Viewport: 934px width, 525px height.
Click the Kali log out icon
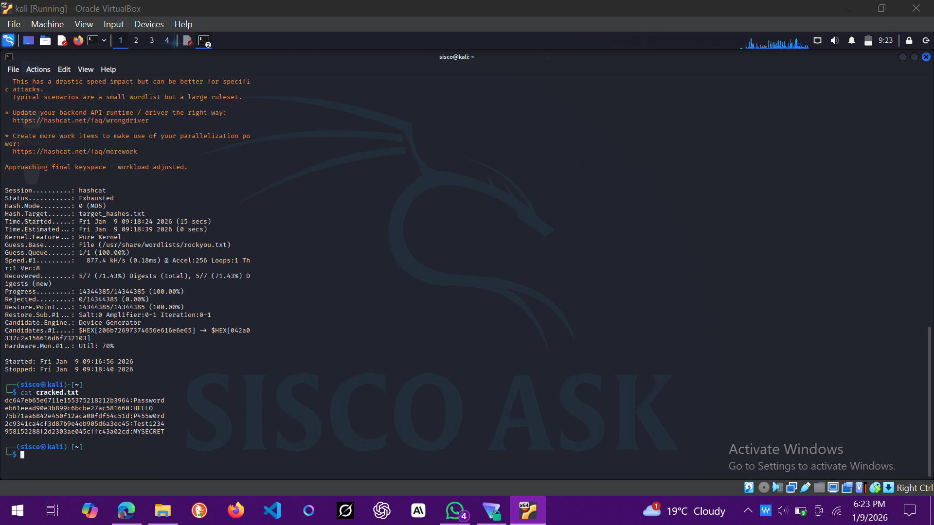coord(926,40)
